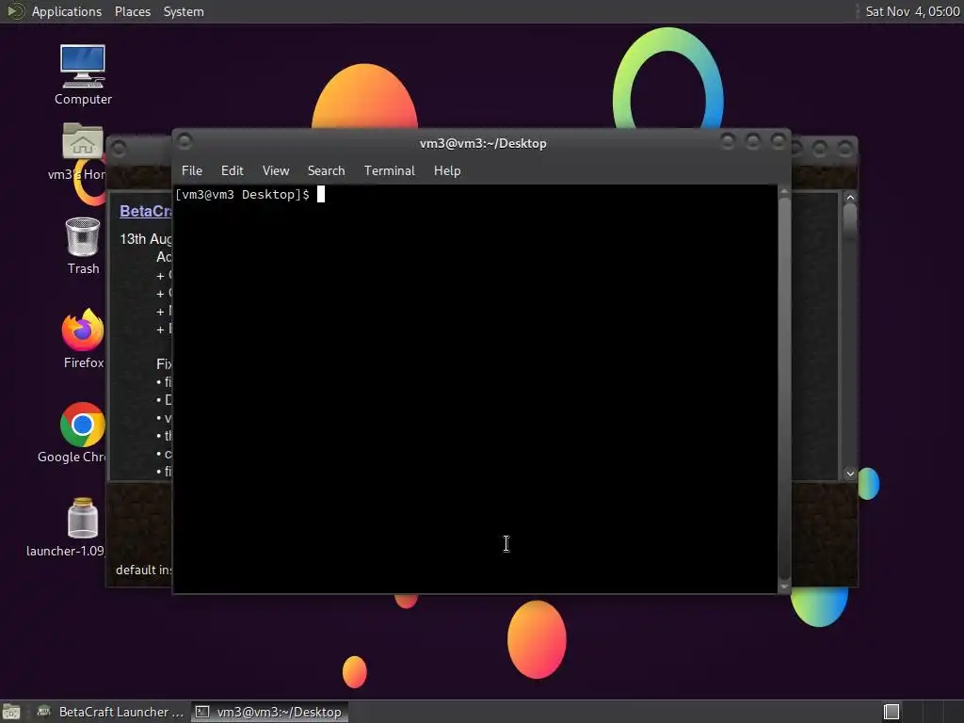Open the View menu in terminal
This screenshot has width=964, height=723.
[276, 170]
